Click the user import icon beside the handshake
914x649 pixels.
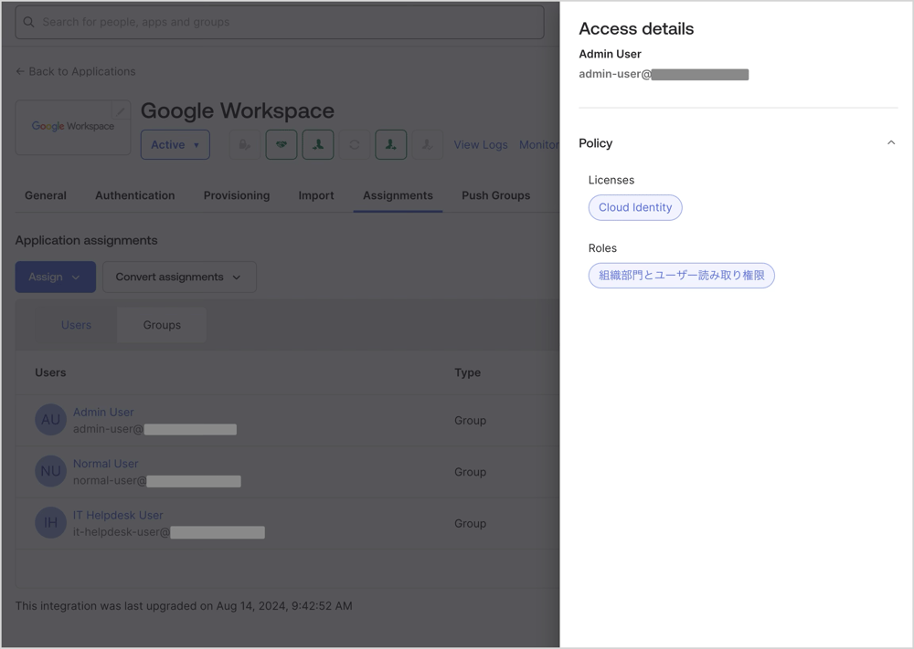click(x=318, y=145)
